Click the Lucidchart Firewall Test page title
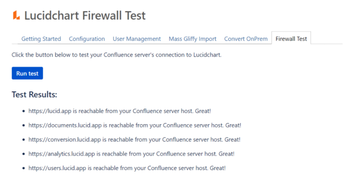This screenshot has width=343, height=185. coord(85,16)
